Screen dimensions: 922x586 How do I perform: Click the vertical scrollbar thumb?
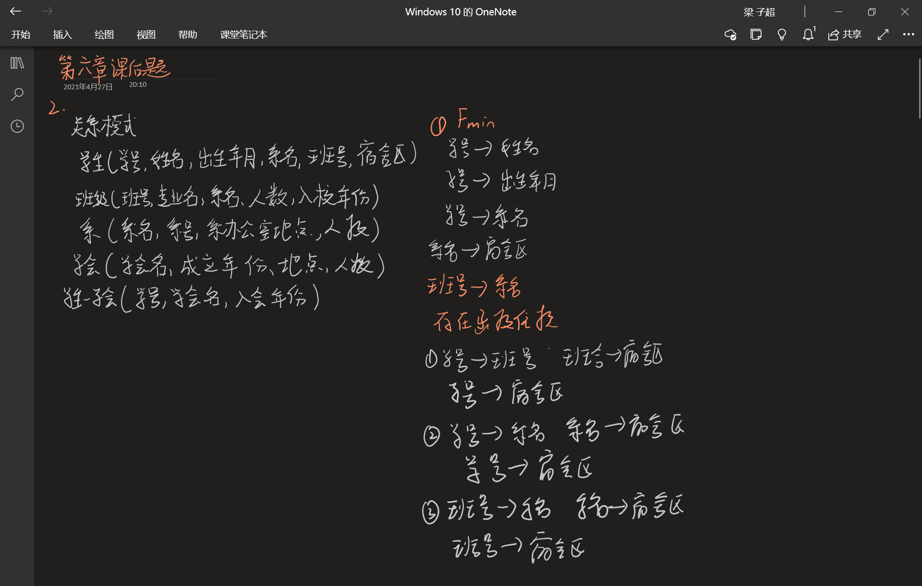tap(920, 89)
